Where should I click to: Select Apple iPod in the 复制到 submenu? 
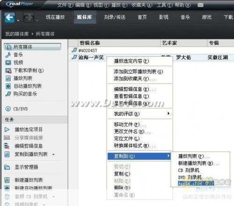196,183
